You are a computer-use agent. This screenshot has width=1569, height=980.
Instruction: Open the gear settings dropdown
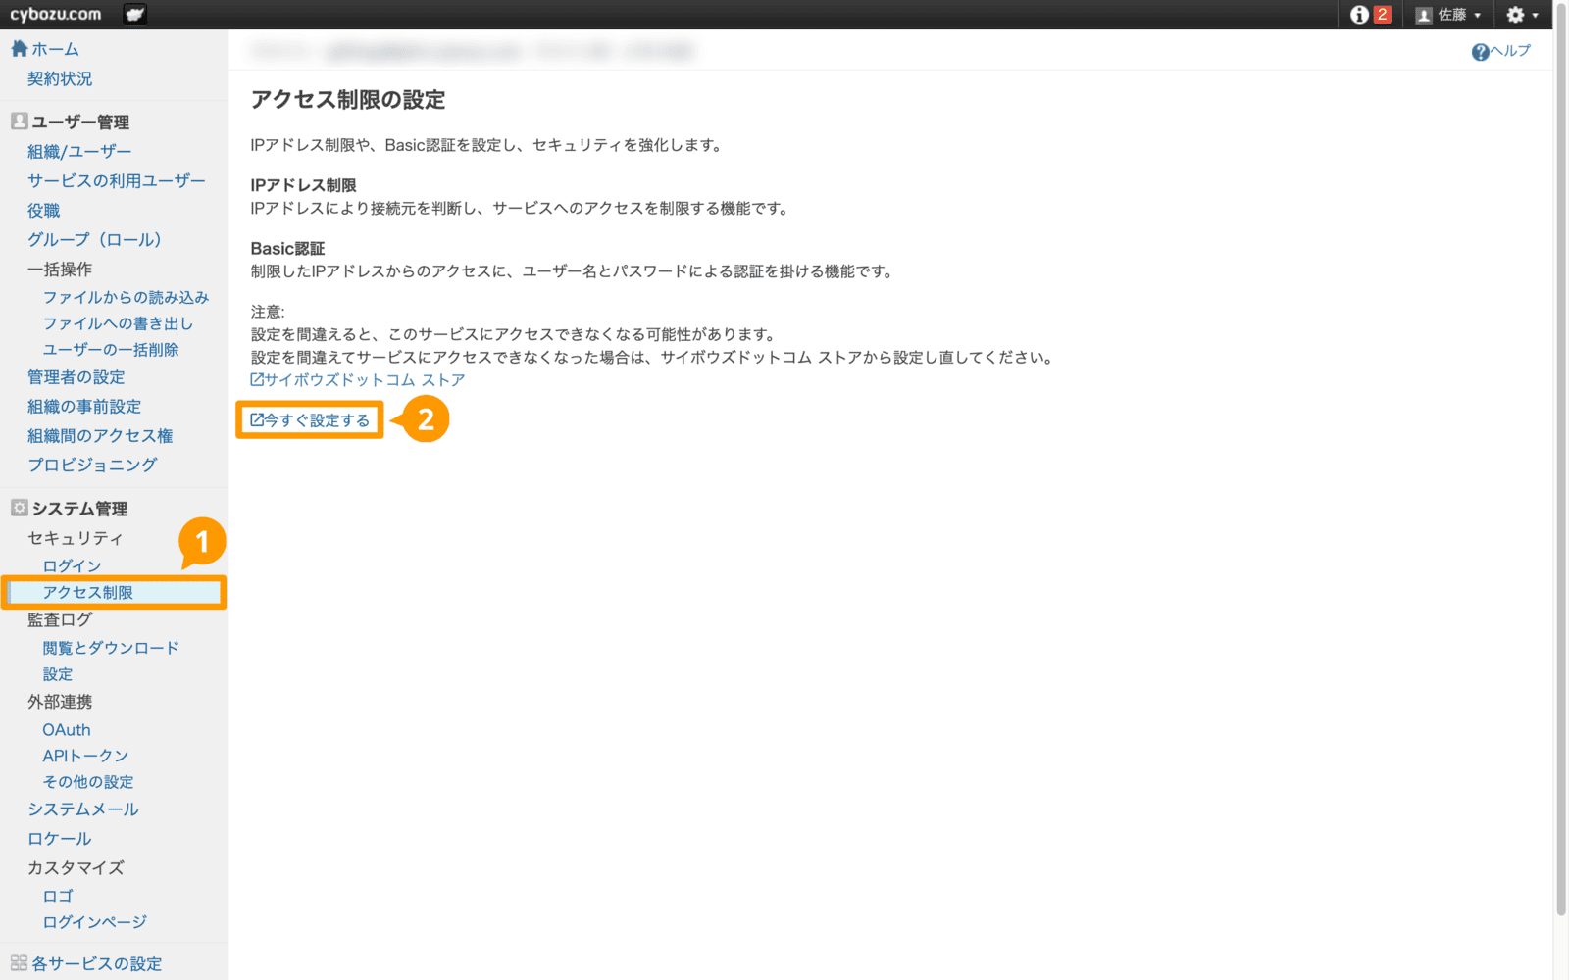(x=1523, y=15)
